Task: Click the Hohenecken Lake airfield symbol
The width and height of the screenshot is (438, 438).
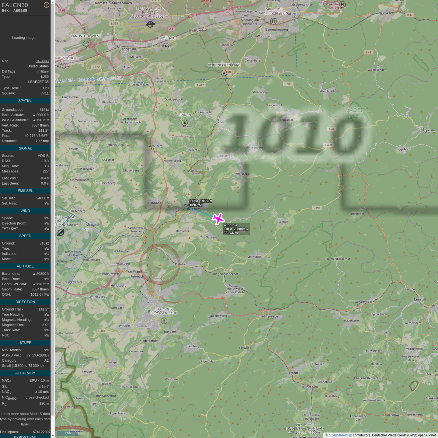Action: pyautogui.click(x=224, y=73)
